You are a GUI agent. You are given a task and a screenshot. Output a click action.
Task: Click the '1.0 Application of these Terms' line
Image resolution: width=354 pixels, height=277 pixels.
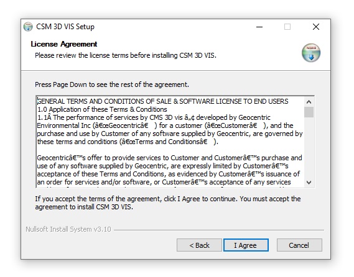point(102,109)
